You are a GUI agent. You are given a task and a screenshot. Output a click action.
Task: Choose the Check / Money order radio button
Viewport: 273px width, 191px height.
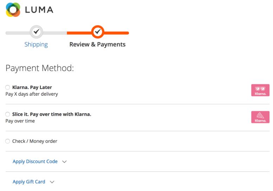click(8, 141)
